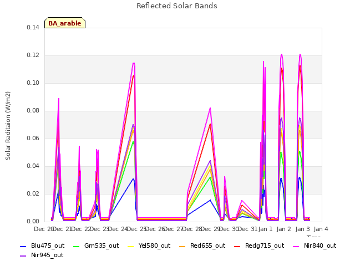Click the yellow Yel580_out legend swatch
This screenshot has width=355, height=266.
tap(131, 246)
